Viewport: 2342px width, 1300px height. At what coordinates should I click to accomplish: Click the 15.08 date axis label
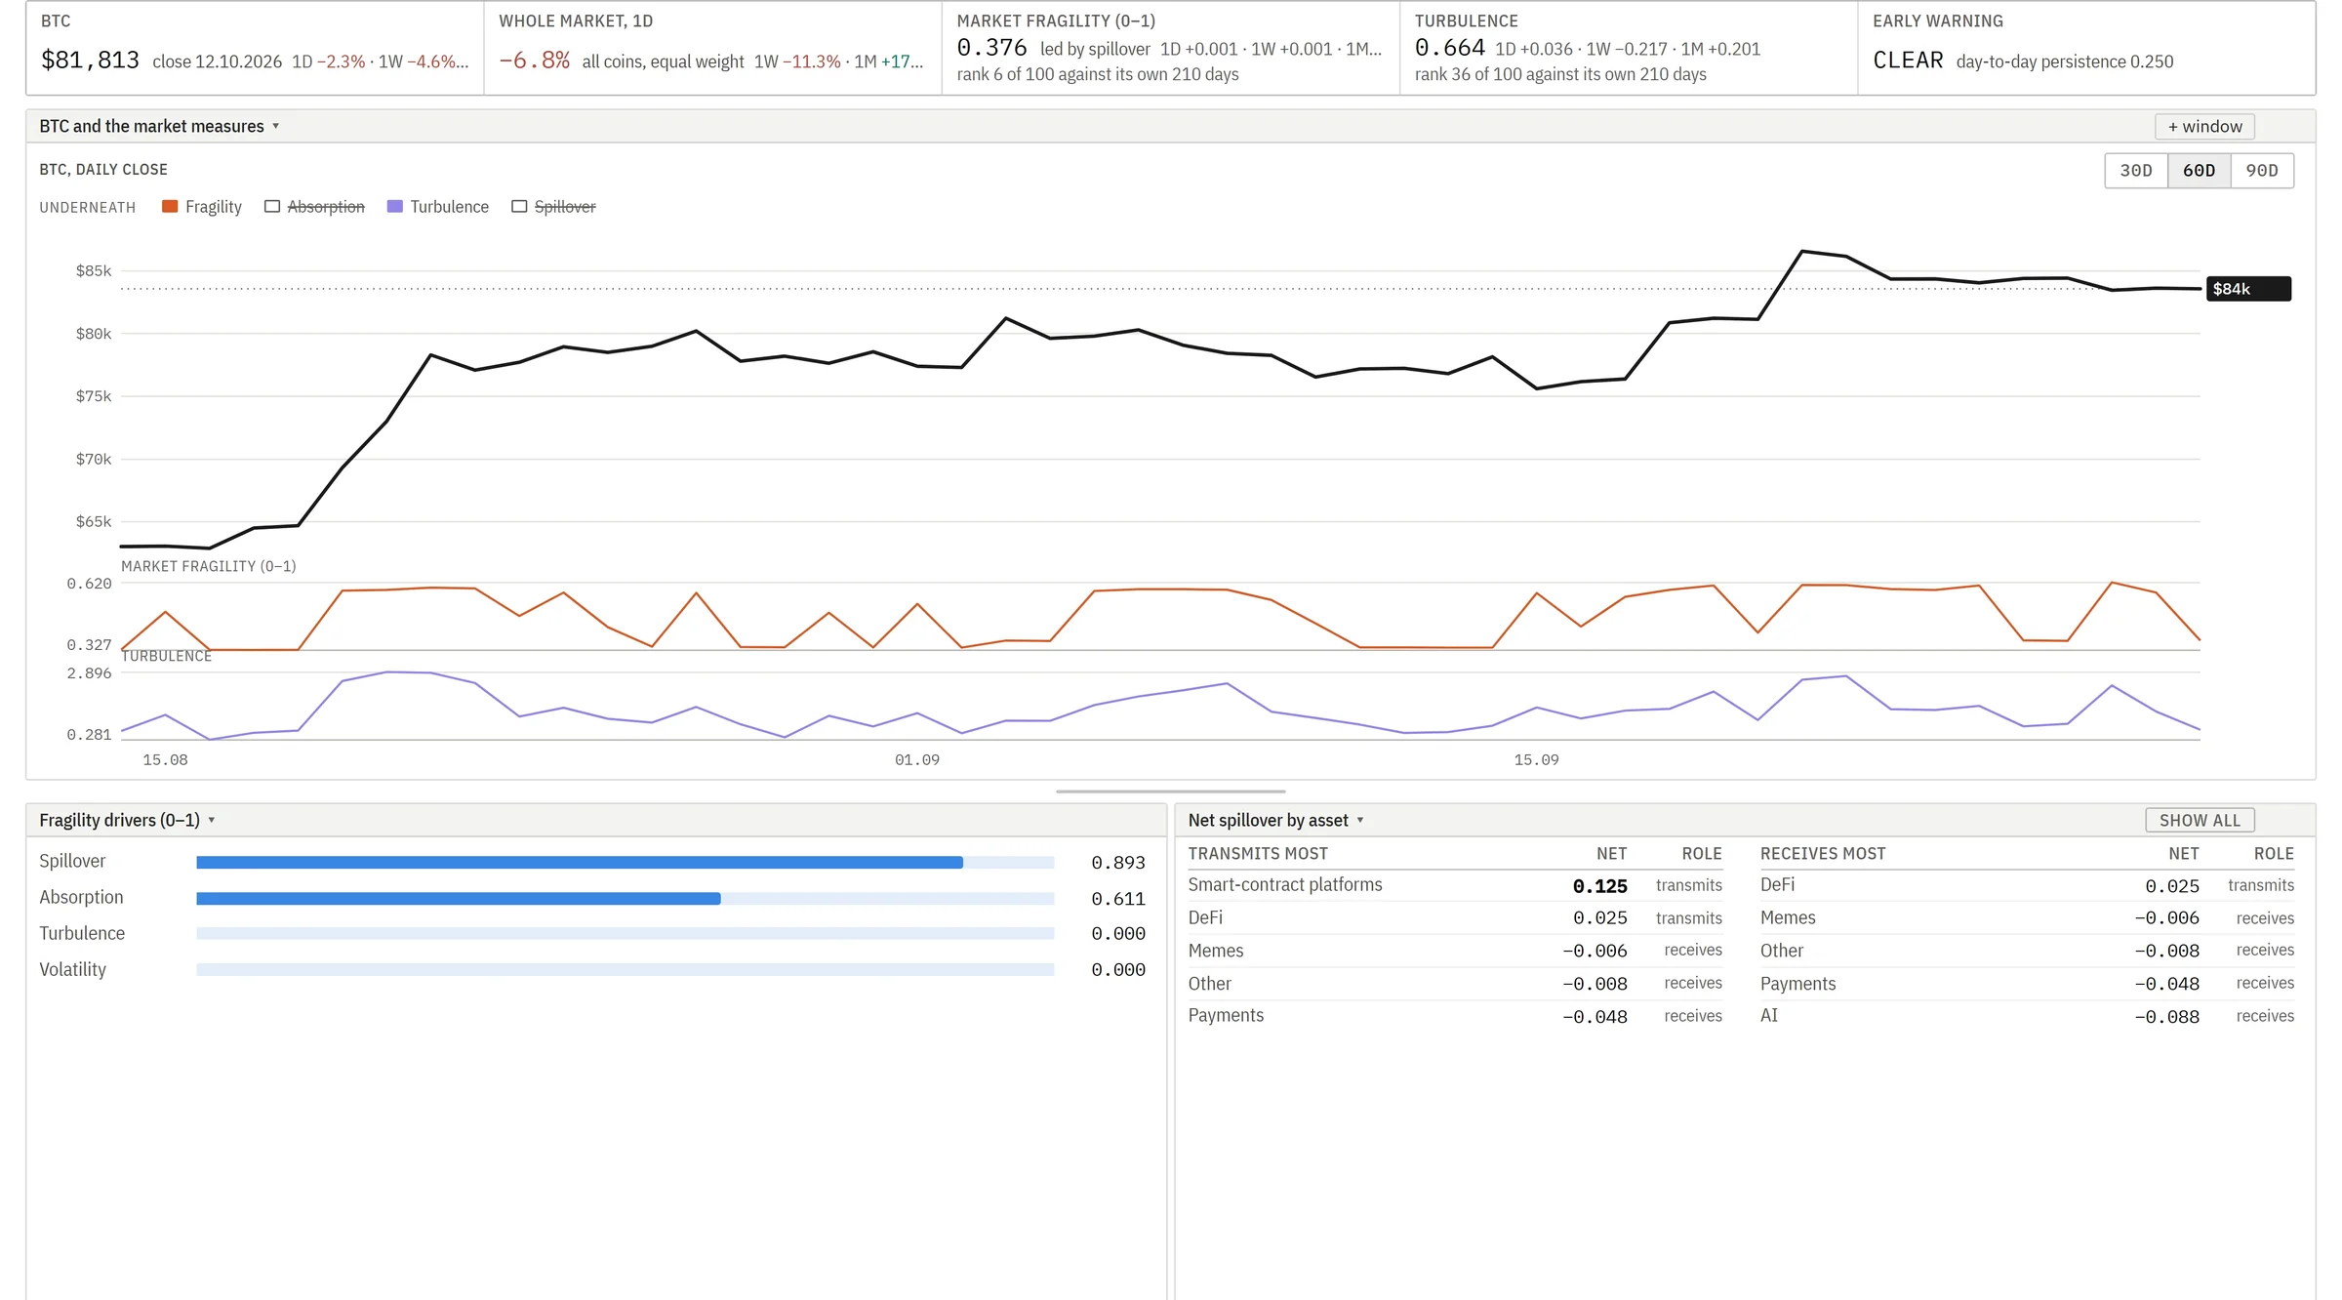coord(165,760)
